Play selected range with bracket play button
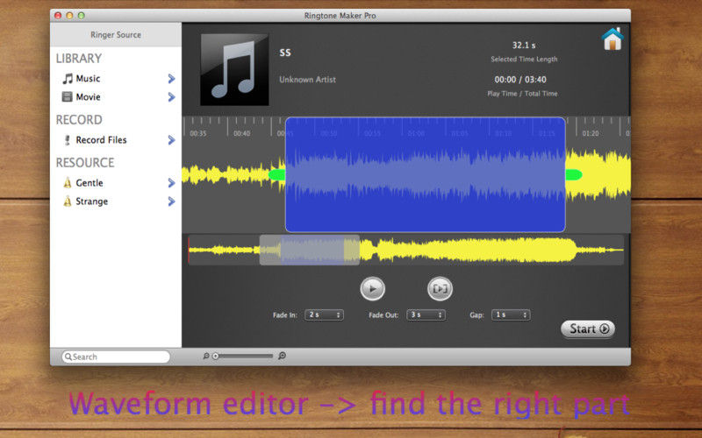 [x=440, y=289]
